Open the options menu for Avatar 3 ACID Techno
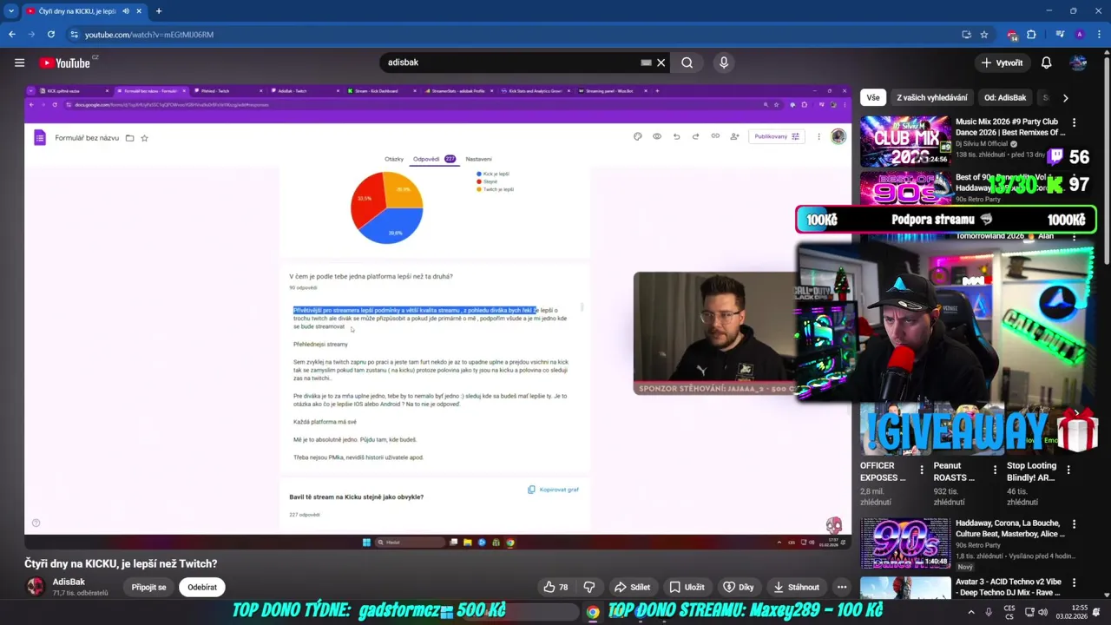 tap(1075, 582)
